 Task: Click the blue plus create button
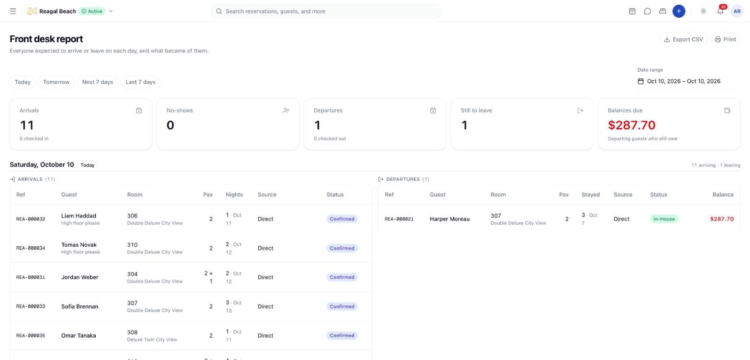(679, 11)
